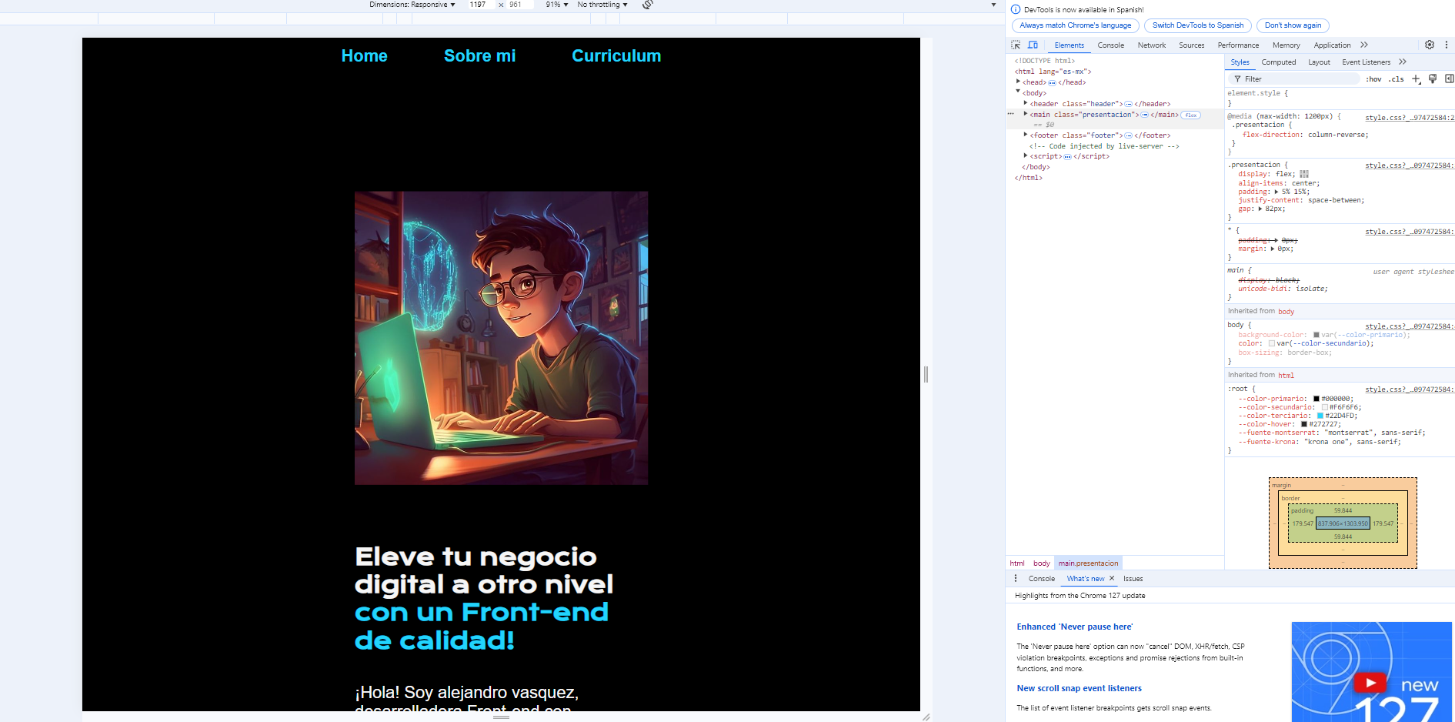Open the rendering emulations paintbrush icon
1455x722 pixels.
click(1433, 79)
